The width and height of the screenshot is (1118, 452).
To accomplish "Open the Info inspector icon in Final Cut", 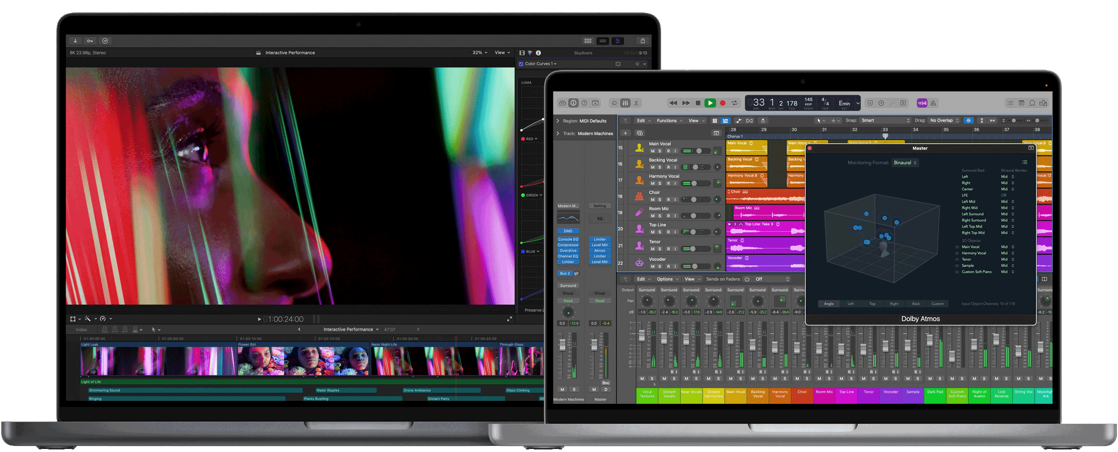I will click(x=539, y=53).
